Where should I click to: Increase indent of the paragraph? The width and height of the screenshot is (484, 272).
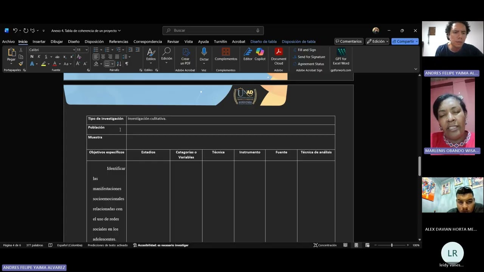click(138, 50)
